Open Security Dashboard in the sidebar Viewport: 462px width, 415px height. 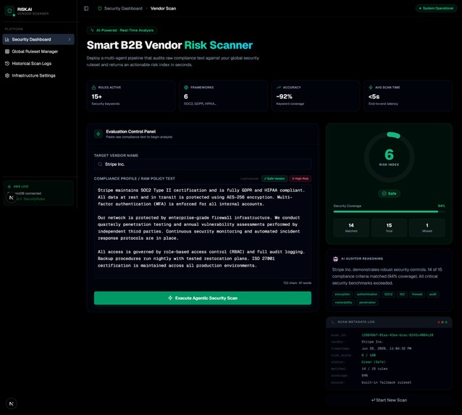coord(38,40)
